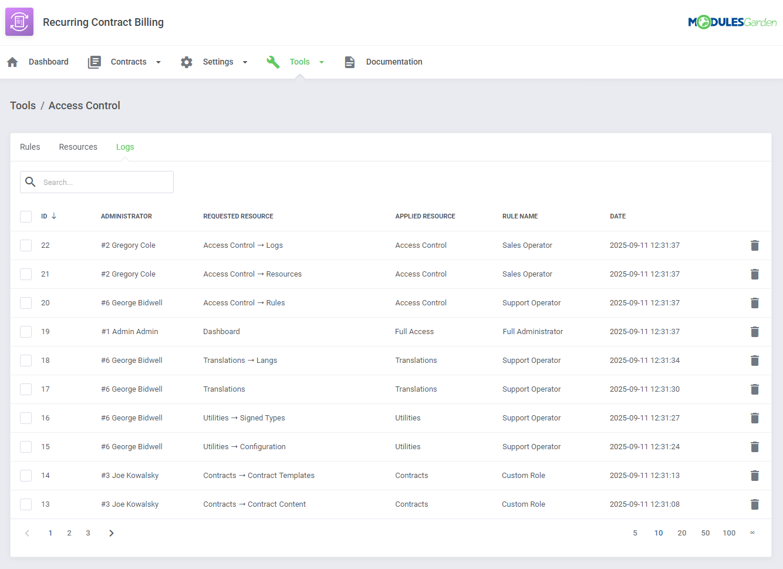783x569 pixels.
Task: Click the 'Full Administrator' rule name cell
Action: click(x=532, y=332)
